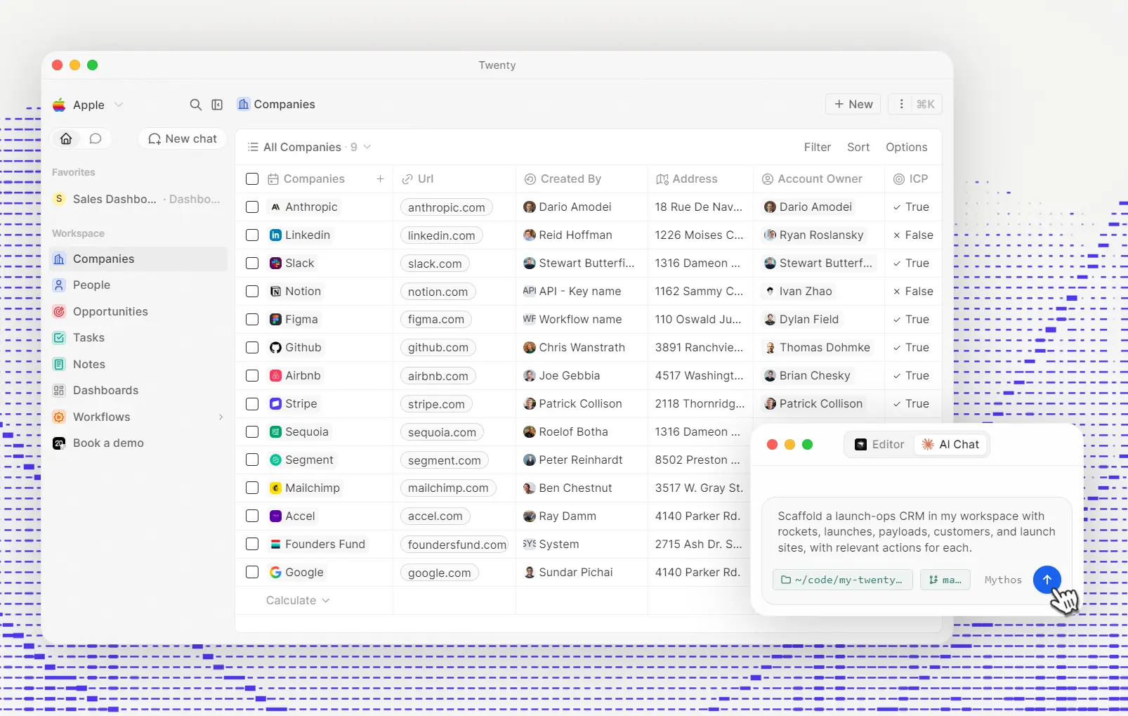Click the Linkedin company logo
The width and height of the screenshot is (1128, 716).
[275, 235]
